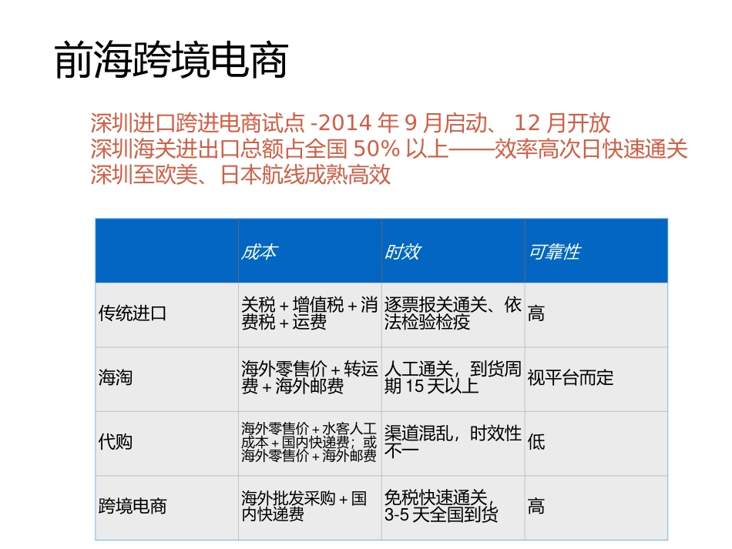The image size is (732, 549).
Task: Click cell 渠道混乱，时效性不一
Action: [x=453, y=444]
